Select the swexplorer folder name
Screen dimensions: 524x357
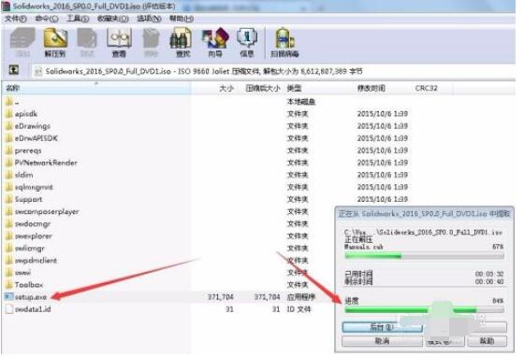pyautogui.click(x=34, y=236)
